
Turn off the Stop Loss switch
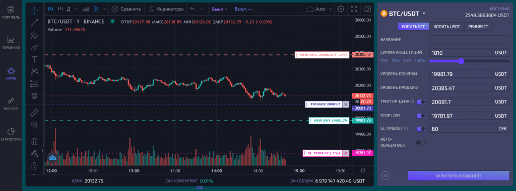pyautogui.click(x=421, y=116)
